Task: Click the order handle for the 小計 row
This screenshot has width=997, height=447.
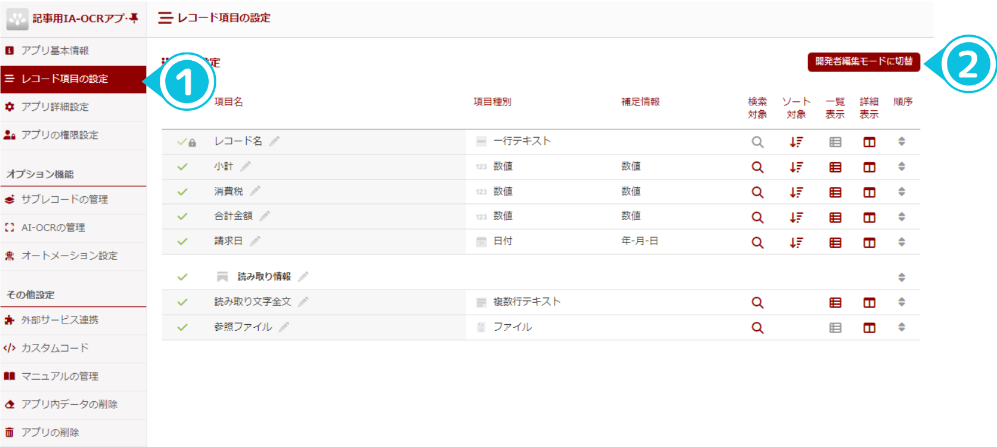Action: (x=902, y=166)
